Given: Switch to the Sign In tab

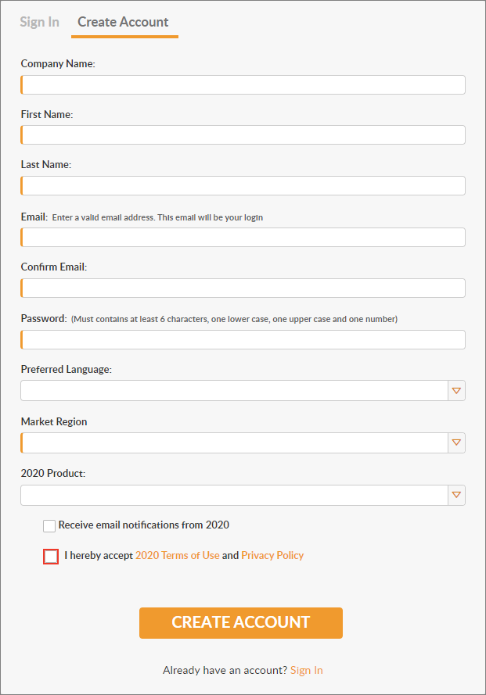Looking at the screenshot, I should (39, 22).
